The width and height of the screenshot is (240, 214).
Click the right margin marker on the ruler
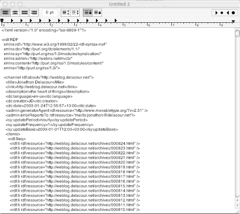point(233,21)
